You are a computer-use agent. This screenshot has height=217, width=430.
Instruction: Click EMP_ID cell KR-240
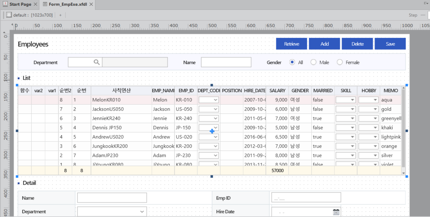pyautogui.click(x=186, y=119)
